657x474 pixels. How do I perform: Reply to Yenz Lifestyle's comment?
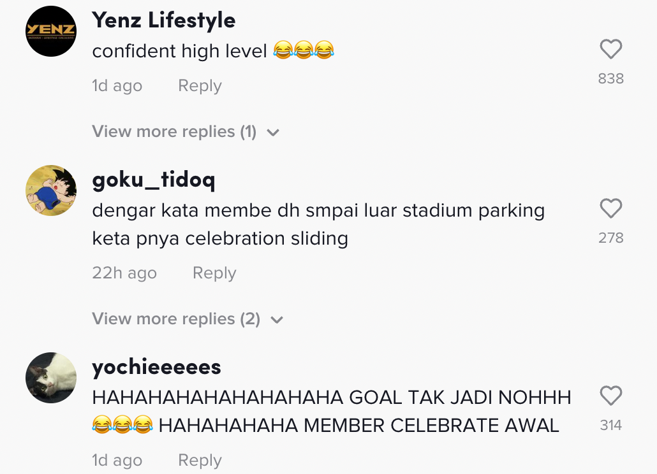point(200,86)
